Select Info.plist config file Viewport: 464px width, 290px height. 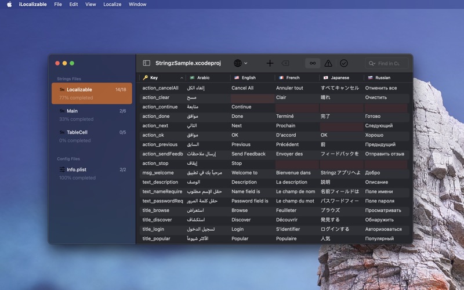pos(92,173)
